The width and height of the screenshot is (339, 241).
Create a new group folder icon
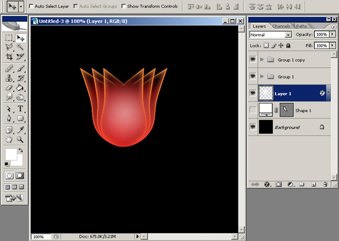point(301,184)
